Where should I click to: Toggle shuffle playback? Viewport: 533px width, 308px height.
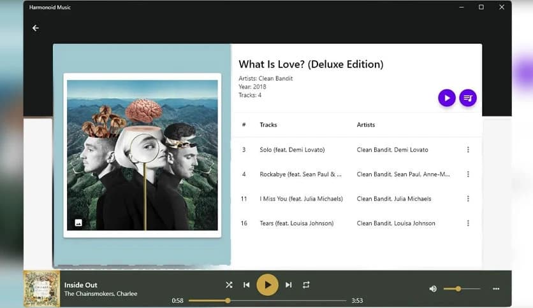229,285
